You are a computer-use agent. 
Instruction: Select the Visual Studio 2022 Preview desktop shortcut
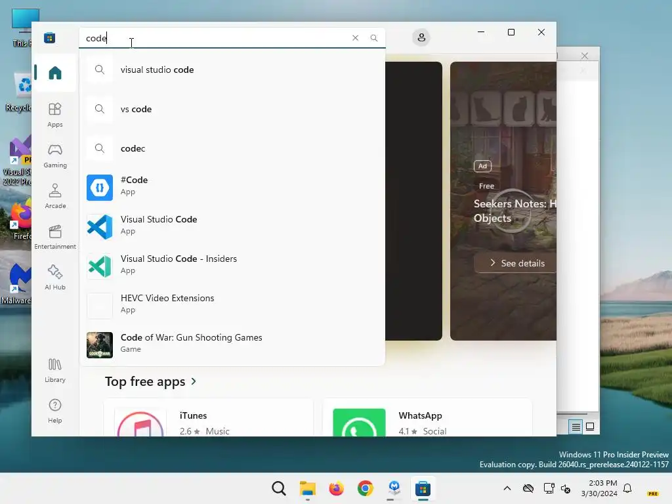tap(16, 161)
